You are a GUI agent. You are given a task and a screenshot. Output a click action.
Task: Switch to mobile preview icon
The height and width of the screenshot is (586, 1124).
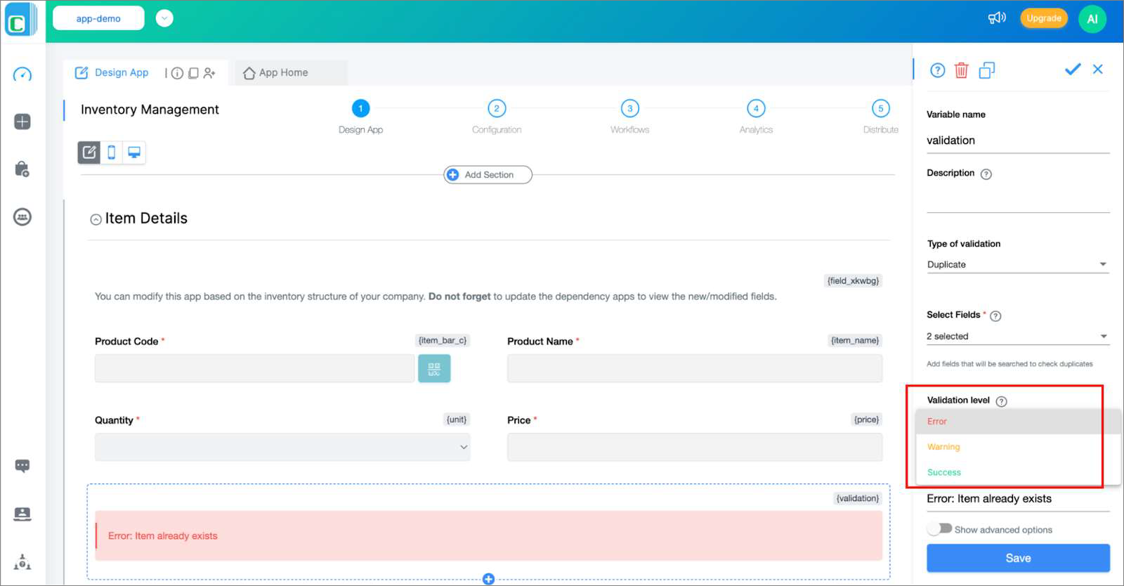[x=112, y=152]
